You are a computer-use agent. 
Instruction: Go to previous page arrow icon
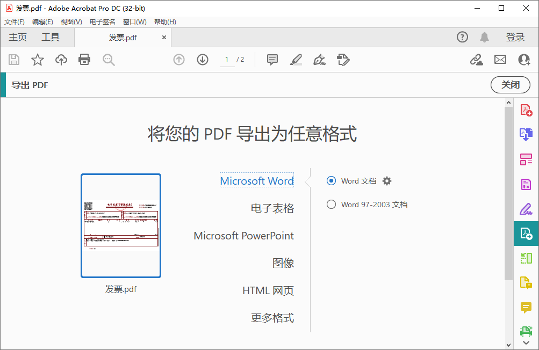pyautogui.click(x=179, y=60)
